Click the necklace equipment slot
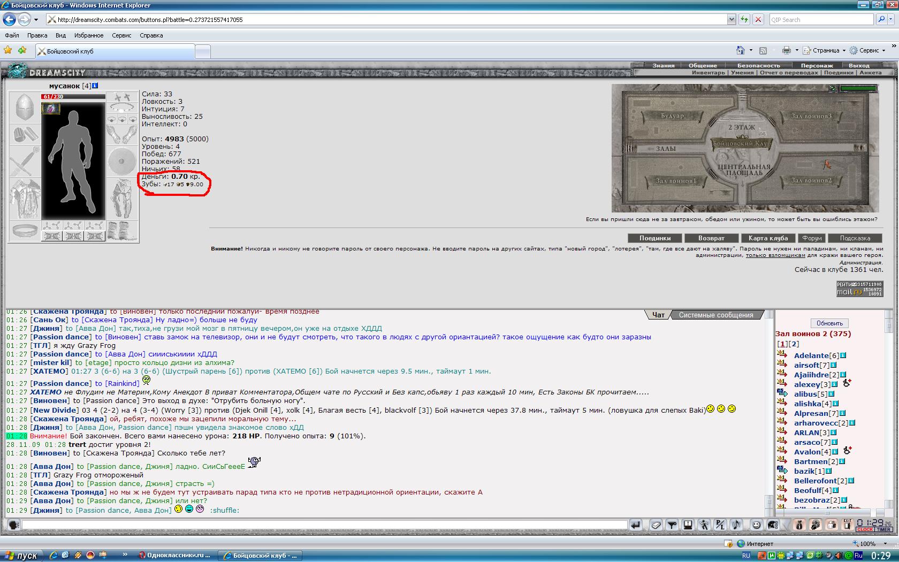 pos(123,108)
